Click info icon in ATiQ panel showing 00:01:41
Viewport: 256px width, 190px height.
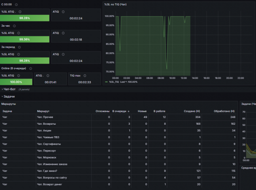[48, 76]
